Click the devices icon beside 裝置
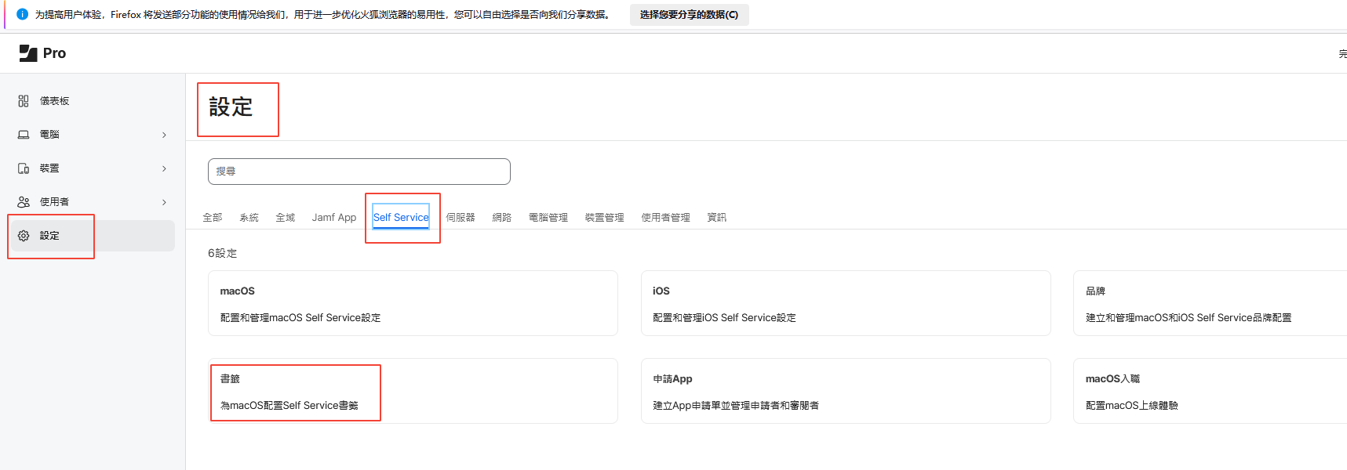The width and height of the screenshot is (1347, 470). (x=24, y=168)
